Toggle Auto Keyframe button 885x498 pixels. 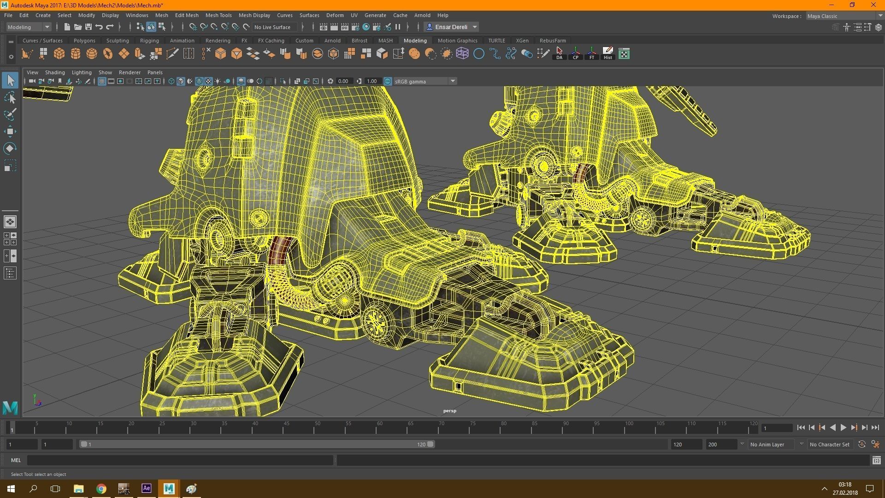point(861,444)
